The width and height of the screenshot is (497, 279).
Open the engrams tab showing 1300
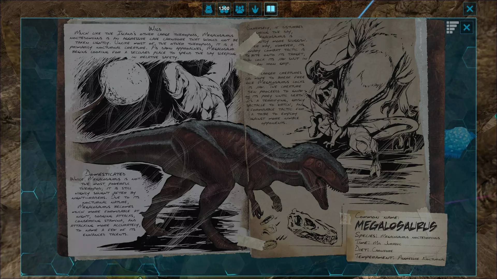click(x=224, y=9)
